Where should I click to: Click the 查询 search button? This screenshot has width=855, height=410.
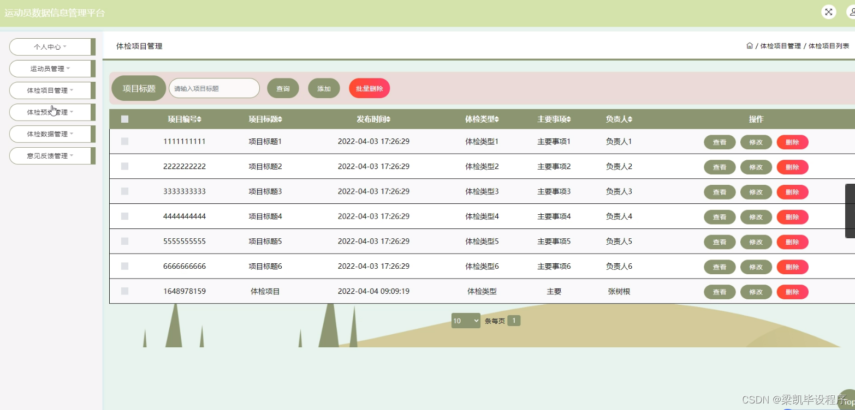pos(283,88)
